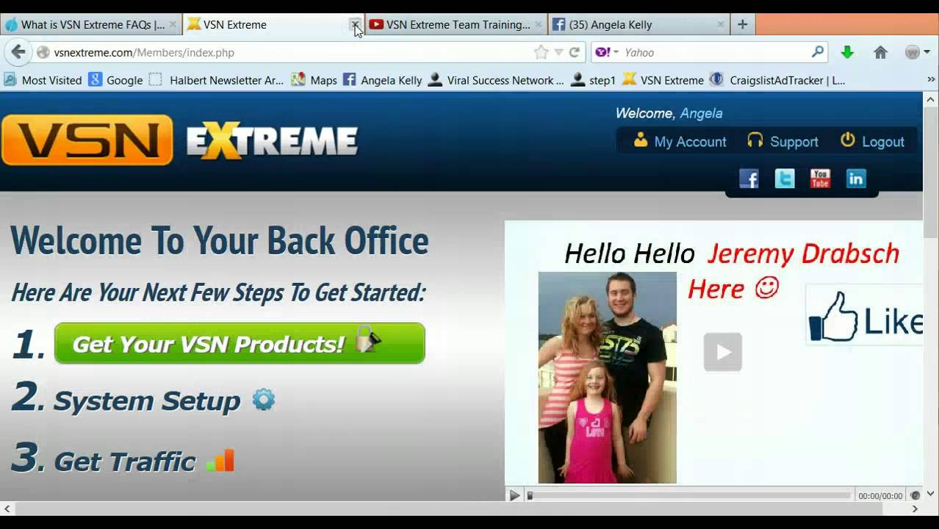Viewport: 939px width, 529px height.
Task: Go to the browser home page icon
Action: [x=880, y=52]
